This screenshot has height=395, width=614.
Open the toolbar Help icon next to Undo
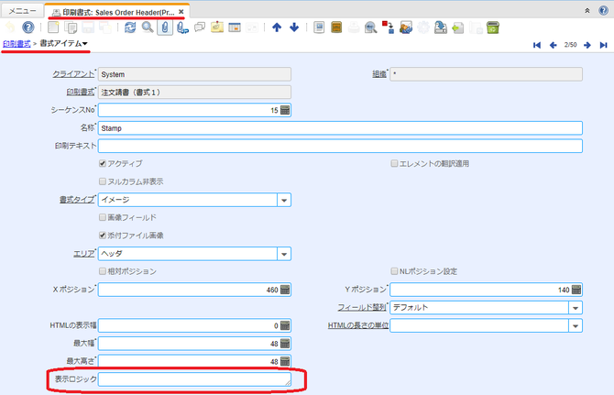pyautogui.click(x=27, y=27)
